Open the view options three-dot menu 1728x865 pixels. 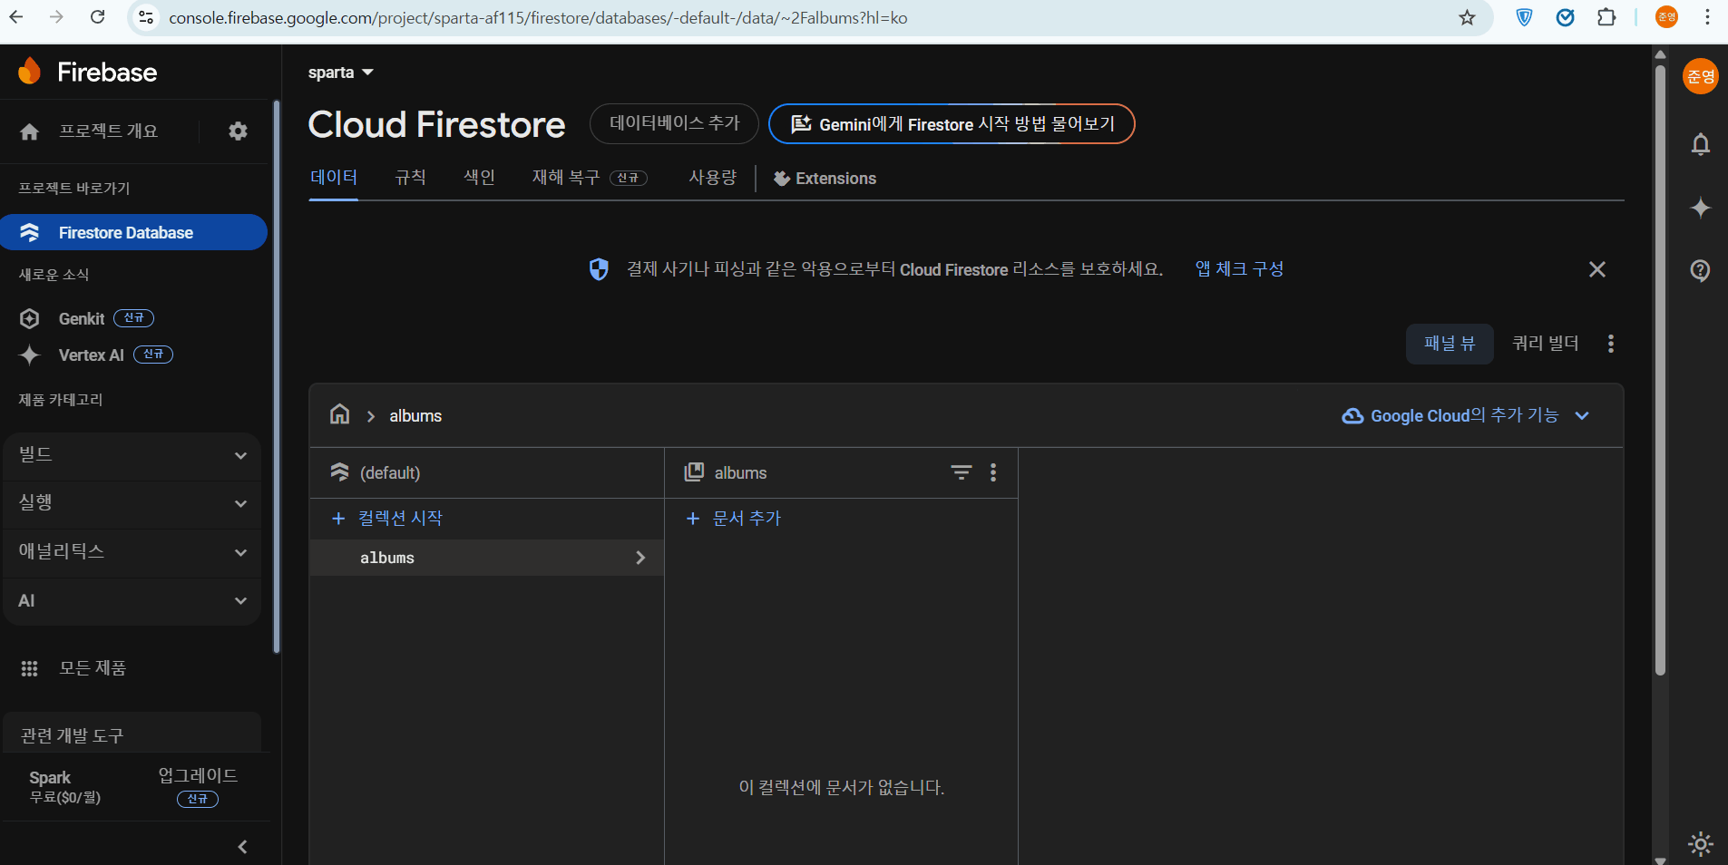(x=1611, y=344)
